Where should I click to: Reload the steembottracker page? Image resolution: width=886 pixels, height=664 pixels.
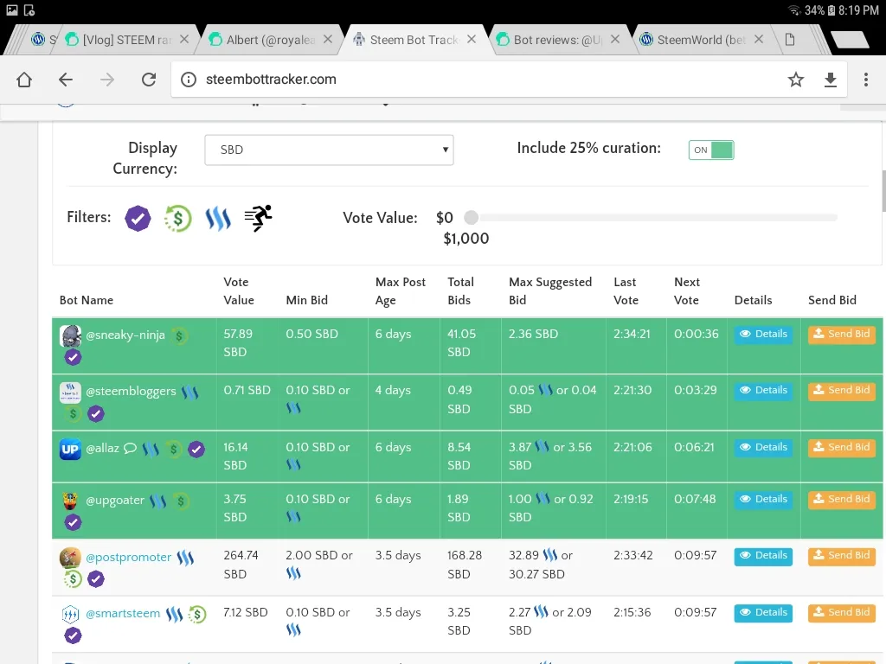(149, 80)
